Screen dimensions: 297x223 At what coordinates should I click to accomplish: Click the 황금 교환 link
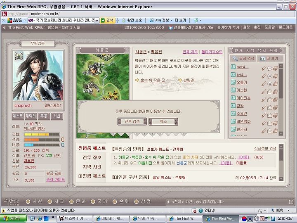pyautogui.click(x=54, y=173)
